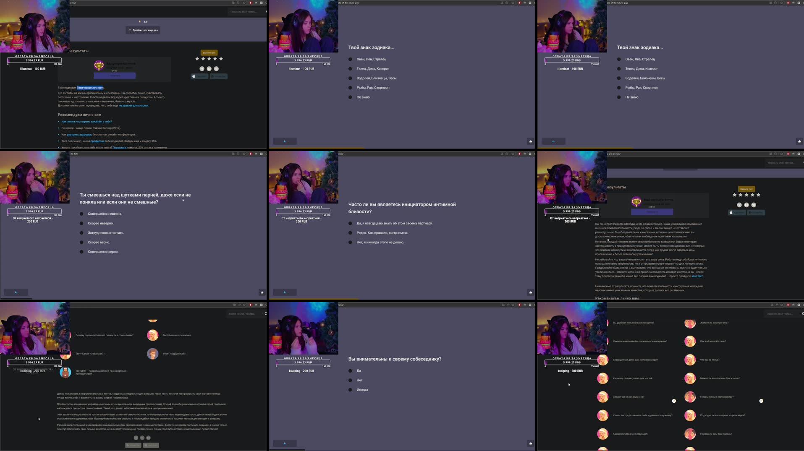This screenshot has width=804, height=451.
Task: Click the donation progress bar showing 5 994.23 RUB
Action: (34, 60)
